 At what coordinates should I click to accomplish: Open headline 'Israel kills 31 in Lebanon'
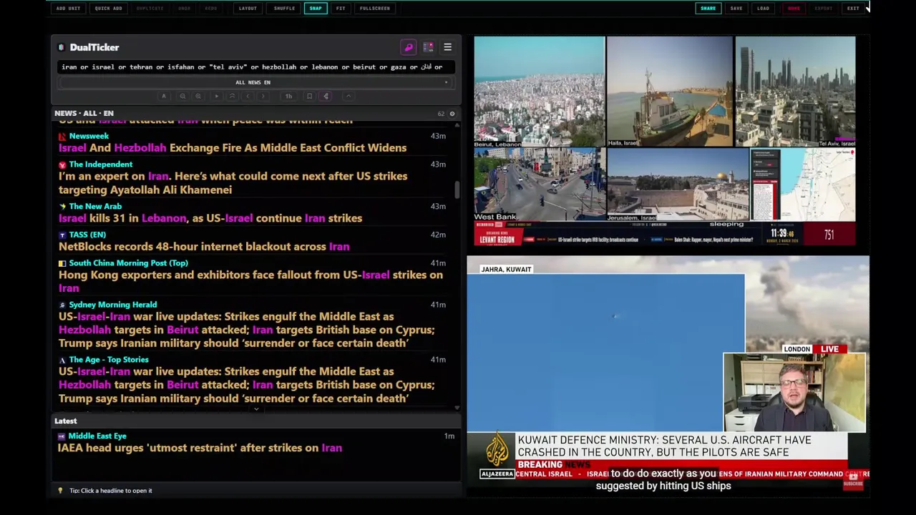point(210,218)
